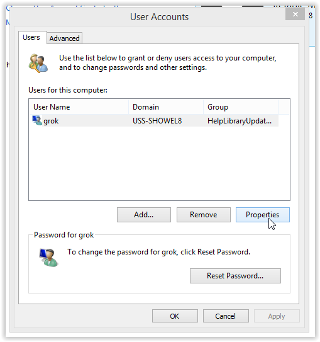This screenshot has width=320, height=342.
Task: Click the 'User Accounts' title text
Action: [159, 17]
